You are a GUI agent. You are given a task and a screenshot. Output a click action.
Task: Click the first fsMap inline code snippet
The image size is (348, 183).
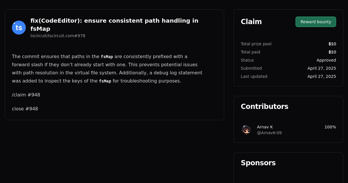[107, 57]
